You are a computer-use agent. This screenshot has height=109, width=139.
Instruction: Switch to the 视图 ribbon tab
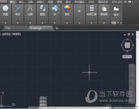click(50, 2)
